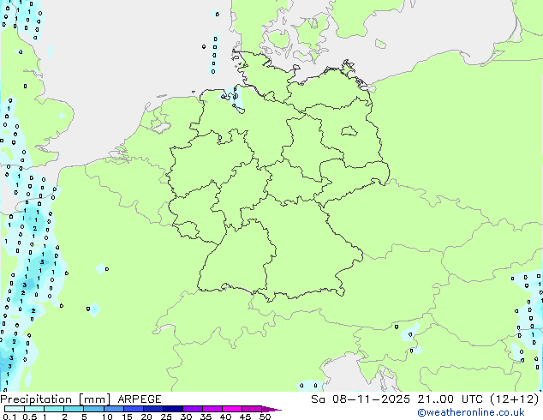
Task: Click the over-50 arrow tip of the scale
Action: click(x=271, y=409)
